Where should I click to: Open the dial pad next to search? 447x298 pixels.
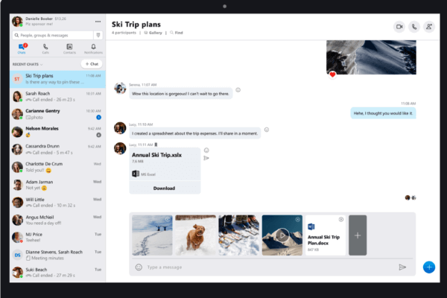[98, 35]
